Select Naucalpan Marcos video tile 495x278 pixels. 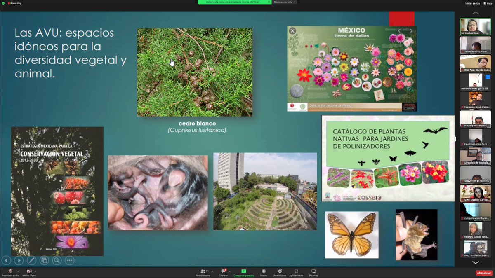coord(476,119)
